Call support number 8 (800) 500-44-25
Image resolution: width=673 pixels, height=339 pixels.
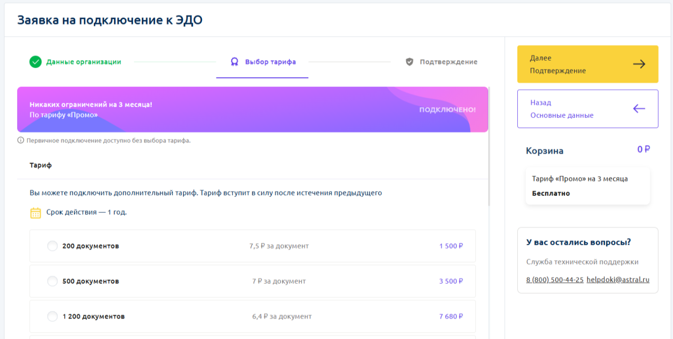[555, 280]
